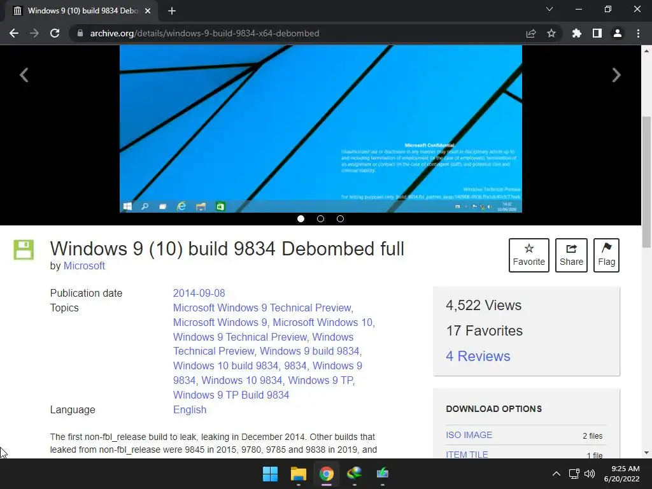Close the Windows 9 build tab
The height and width of the screenshot is (489, 652).
coord(148,11)
